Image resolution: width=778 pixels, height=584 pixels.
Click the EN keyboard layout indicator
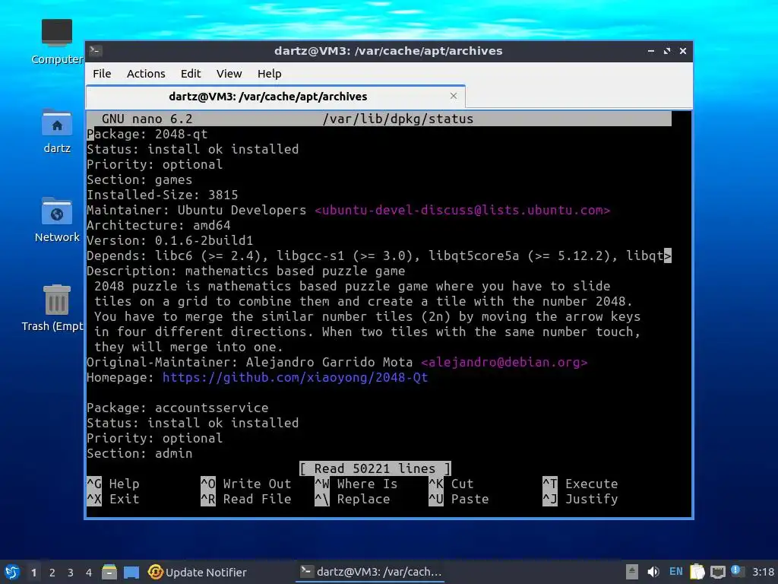(675, 572)
